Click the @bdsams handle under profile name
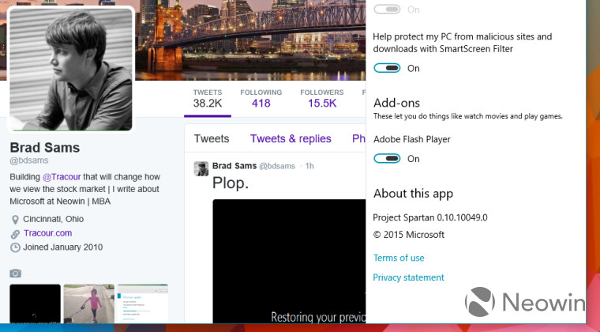The width and height of the screenshot is (600, 332). (29, 160)
